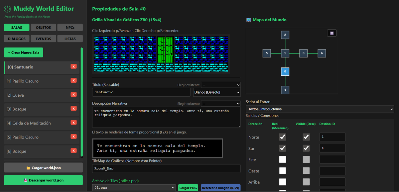399x192 pixels.
Task: Open Script al Entrar dropdown
Action: pyautogui.click(x=320, y=109)
